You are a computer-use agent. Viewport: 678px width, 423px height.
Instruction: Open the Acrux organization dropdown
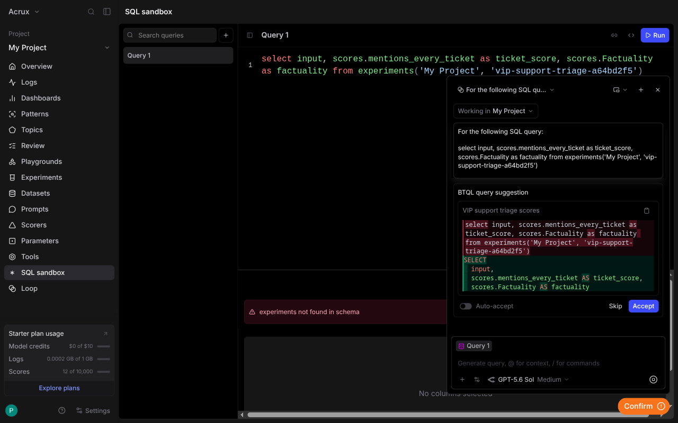click(x=24, y=12)
